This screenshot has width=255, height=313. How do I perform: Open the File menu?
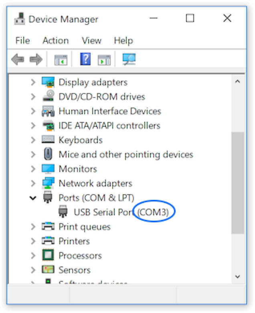[22, 41]
